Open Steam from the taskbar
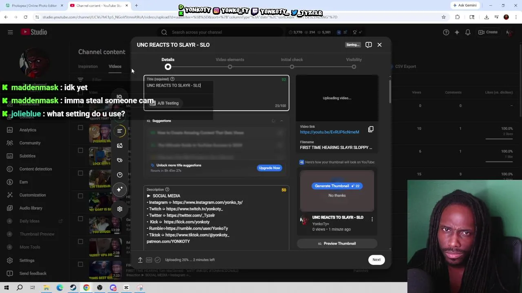Viewport: 522px width, 293px height. click(73, 288)
